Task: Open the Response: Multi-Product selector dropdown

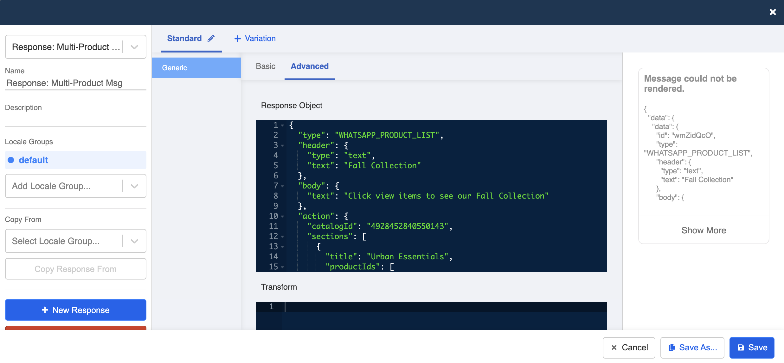Action: point(134,47)
